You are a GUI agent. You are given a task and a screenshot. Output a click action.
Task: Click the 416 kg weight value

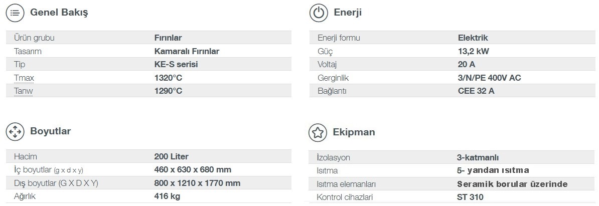[x=168, y=196]
